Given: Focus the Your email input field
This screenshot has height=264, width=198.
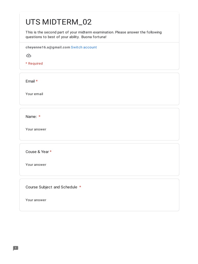Looking at the screenshot, I should pyautogui.click(x=34, y=94).
